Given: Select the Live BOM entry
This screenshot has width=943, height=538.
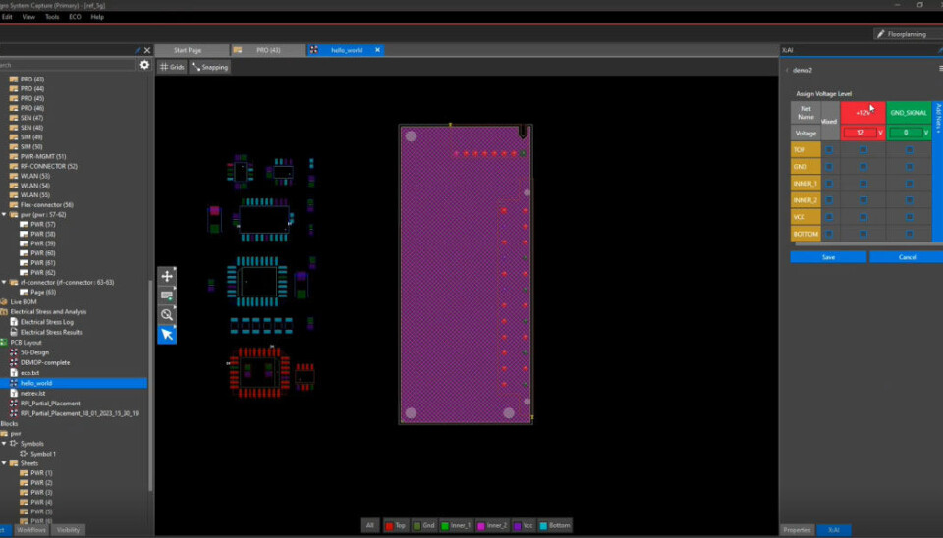Looking at the screenshot, I should point(24,301).
